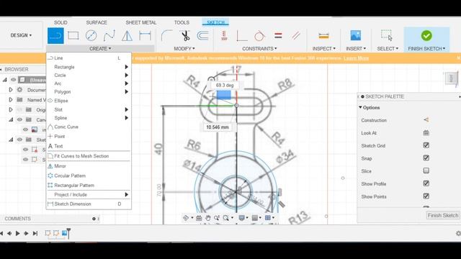
Task: Switch to the SOLID tab
Action: [61, 22]
